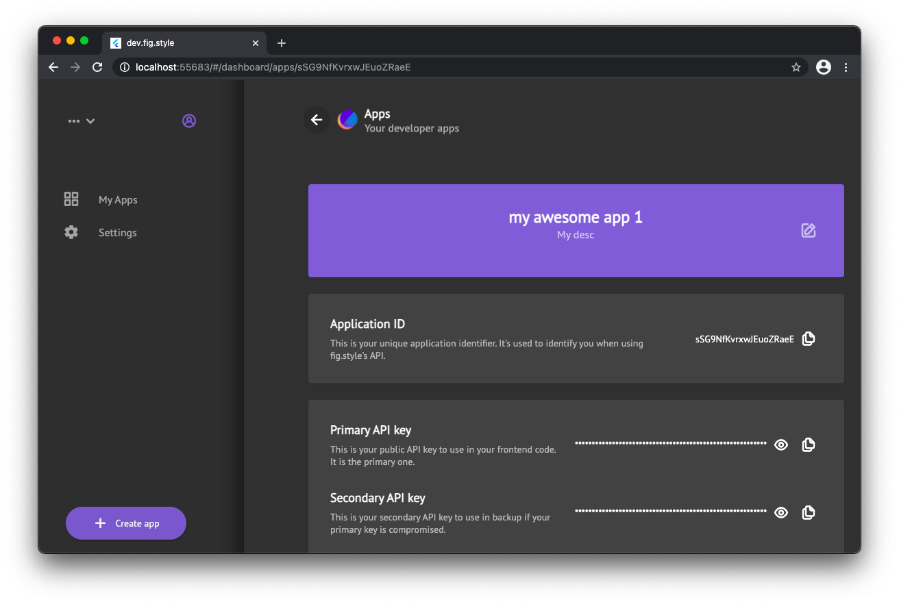Select the dev.fig.style browser tab
Viewport: 899px width, 604px height.
pyautogui.click(x=184, y=42)
